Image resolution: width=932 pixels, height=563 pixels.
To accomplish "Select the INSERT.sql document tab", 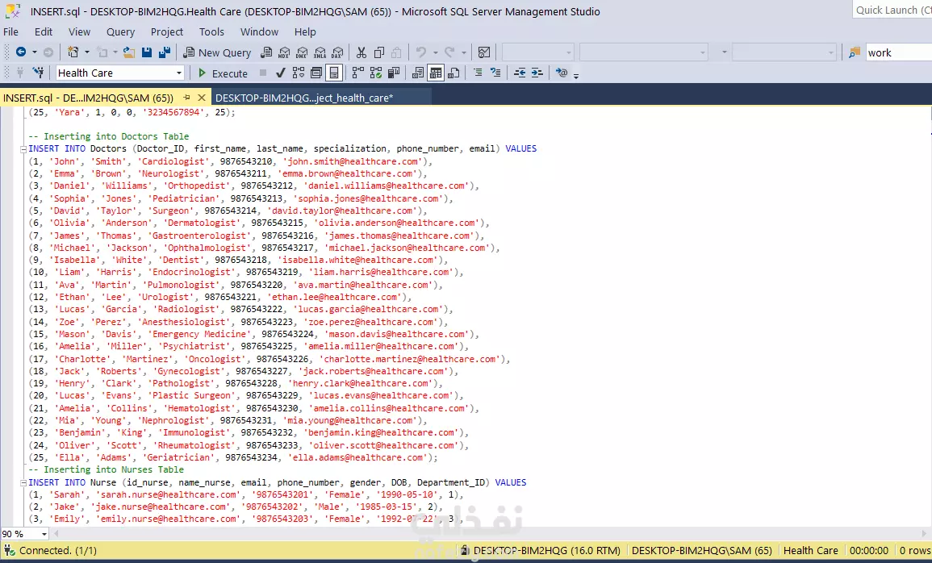I will click(89, 98).
